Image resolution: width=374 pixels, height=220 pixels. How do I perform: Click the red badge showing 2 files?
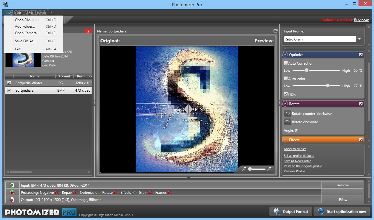point(88,31)
